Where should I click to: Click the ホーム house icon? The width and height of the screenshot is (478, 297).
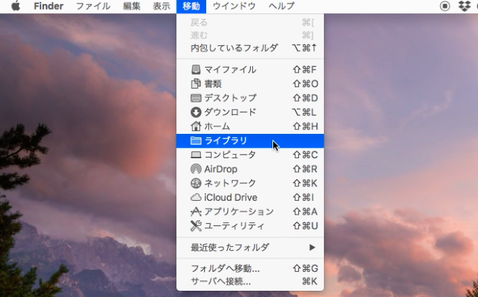pos(196,126)
